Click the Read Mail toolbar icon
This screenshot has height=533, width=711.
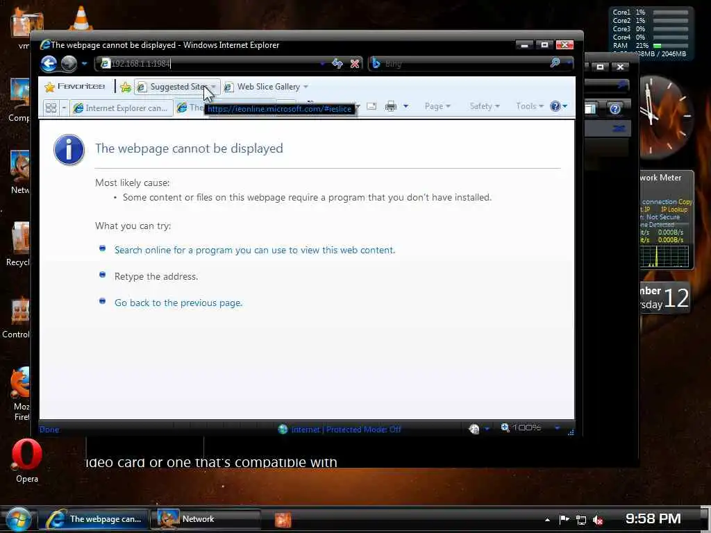click(x=371, y=106)
